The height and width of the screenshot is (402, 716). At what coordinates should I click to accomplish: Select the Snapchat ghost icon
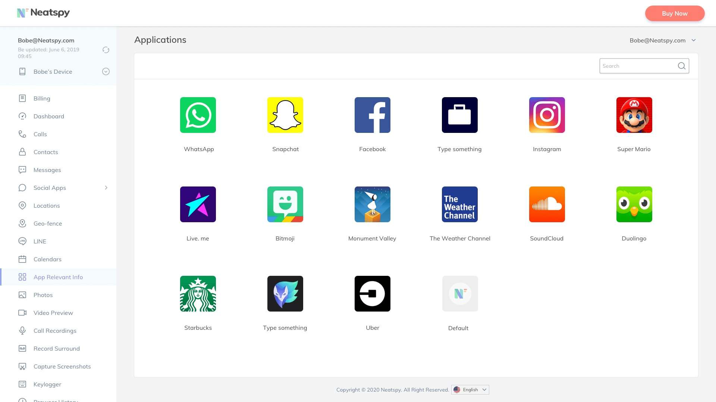click(x=285, y=115)
